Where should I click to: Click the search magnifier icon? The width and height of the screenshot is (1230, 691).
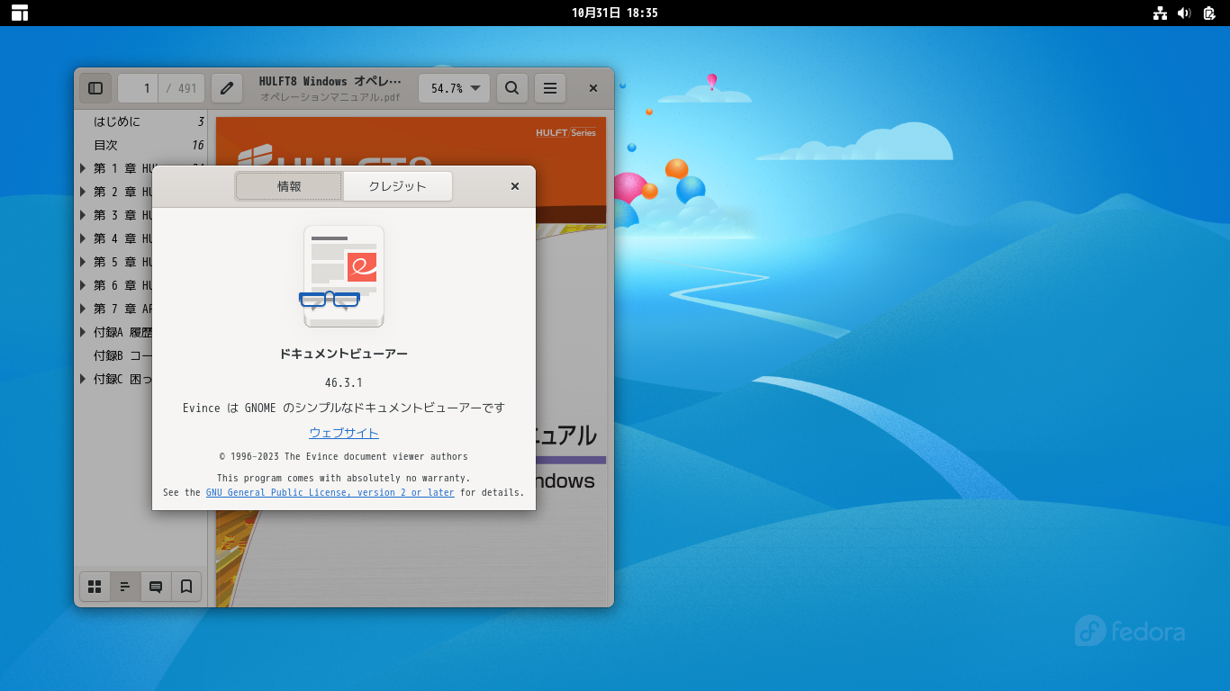pos(511,88)
